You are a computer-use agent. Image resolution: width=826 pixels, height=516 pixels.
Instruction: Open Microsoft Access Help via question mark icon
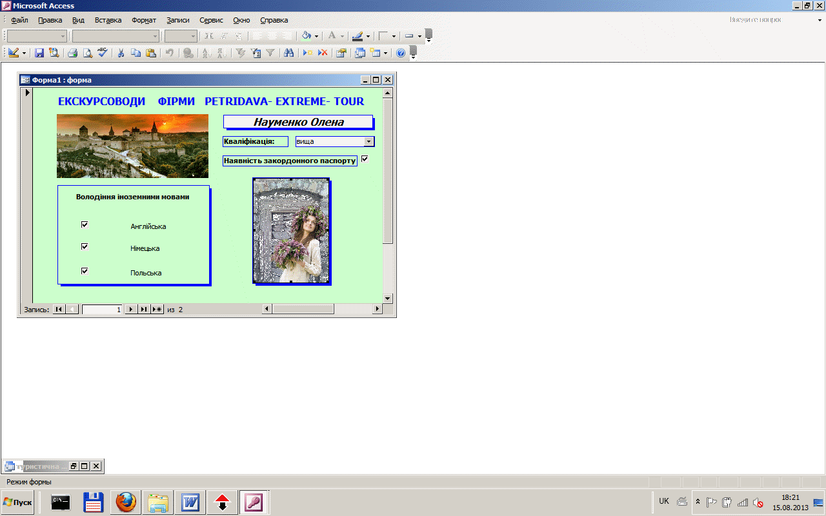pos(401,54)
